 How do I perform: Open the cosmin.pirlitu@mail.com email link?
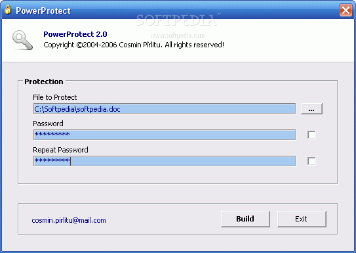click(x=69, y=220)
